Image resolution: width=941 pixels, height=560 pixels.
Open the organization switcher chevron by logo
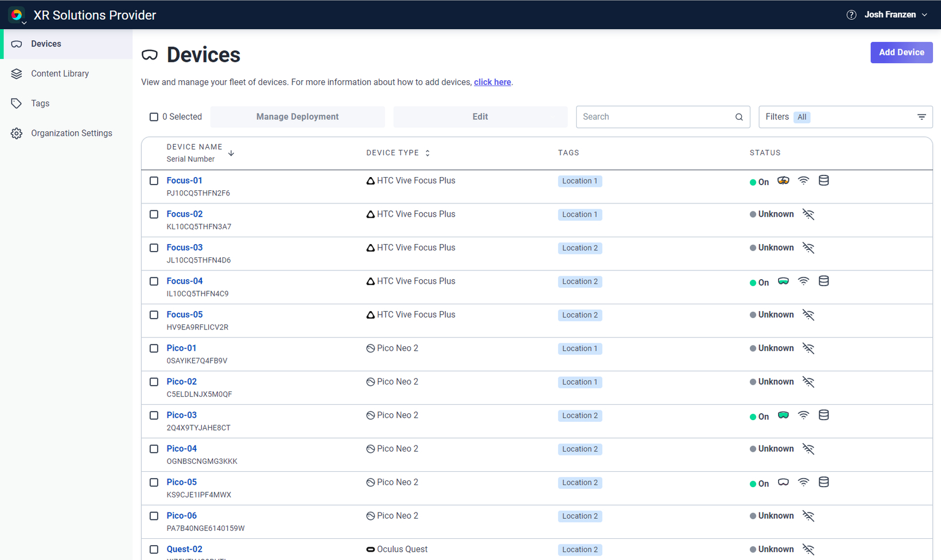coord(24,23)
